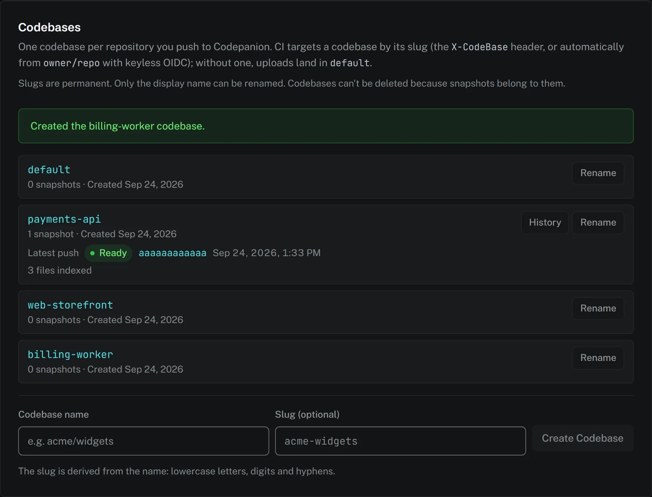Focus the Codebase name input field
652x497 pixels.
pyautogui.click(x=144, y=441)
